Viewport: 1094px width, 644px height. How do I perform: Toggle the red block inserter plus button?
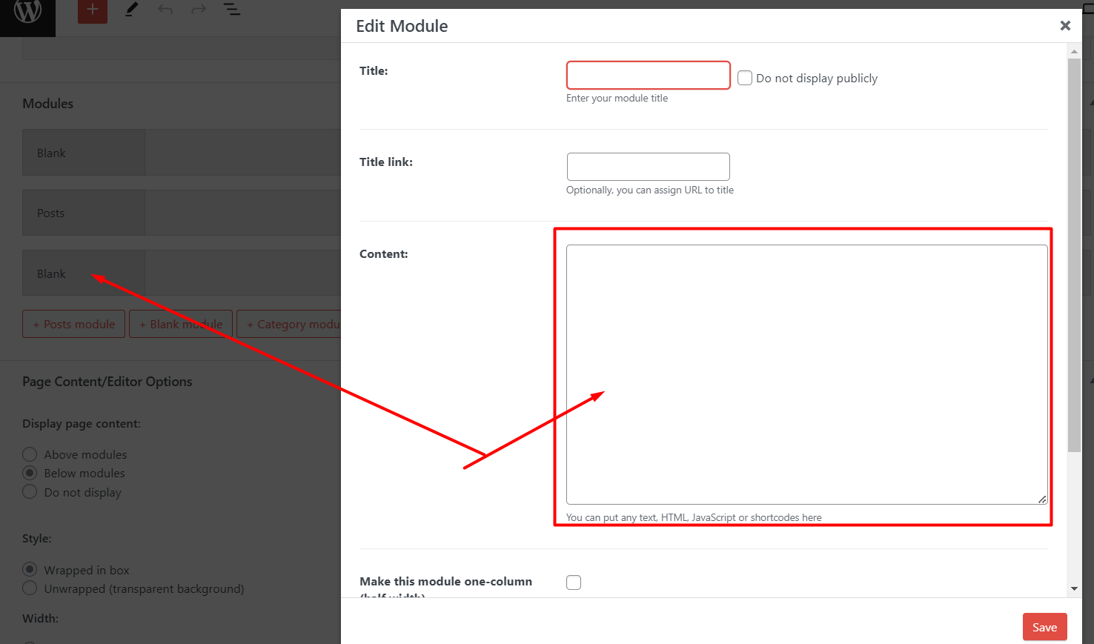click(x=93, y=10)
